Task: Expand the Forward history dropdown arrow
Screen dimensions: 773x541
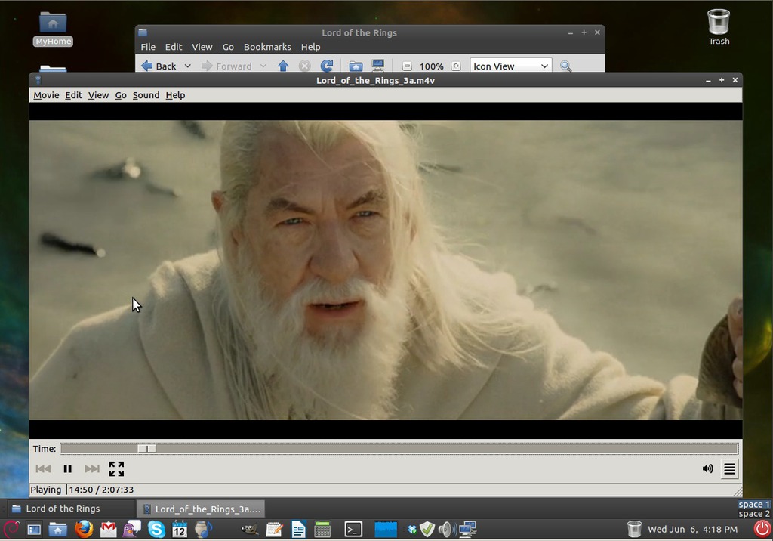Action: pyautogui.click(x=263, y=66)
